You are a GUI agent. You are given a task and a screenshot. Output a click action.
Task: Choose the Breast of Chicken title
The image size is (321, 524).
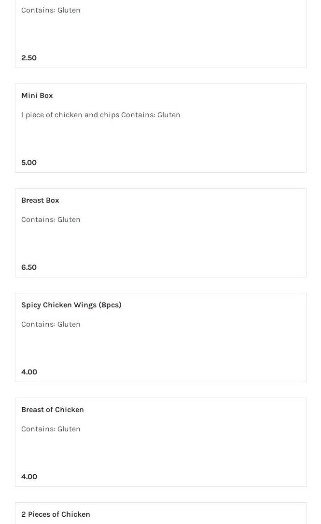click(x=53, y=410)
